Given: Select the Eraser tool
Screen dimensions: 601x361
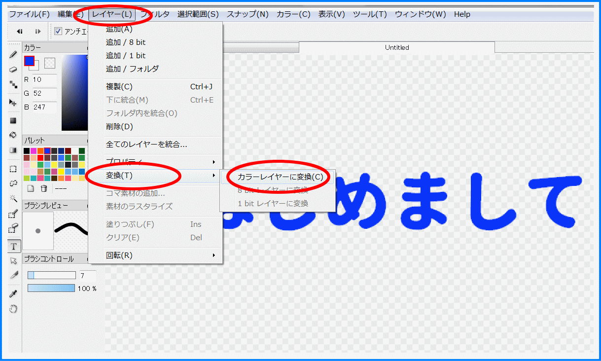Looking at the screenshot, I should tap(13, 70).
